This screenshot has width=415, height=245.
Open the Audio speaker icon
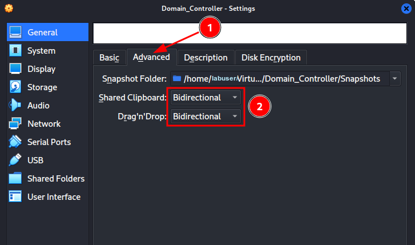click(15, 105)
